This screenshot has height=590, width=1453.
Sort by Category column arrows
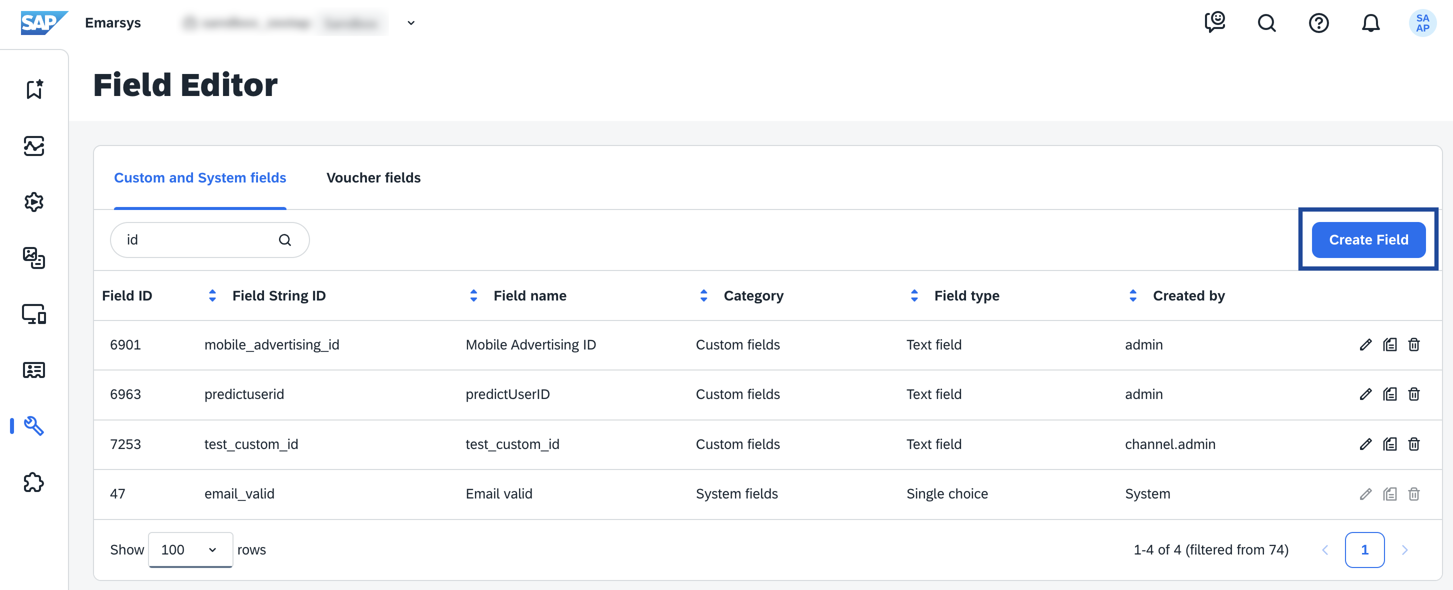pyautogui.click(x=703, y=295)
